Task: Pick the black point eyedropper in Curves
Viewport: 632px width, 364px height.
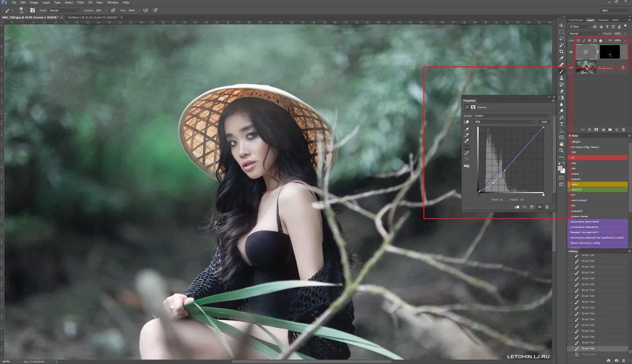Action: coord(466,129)
